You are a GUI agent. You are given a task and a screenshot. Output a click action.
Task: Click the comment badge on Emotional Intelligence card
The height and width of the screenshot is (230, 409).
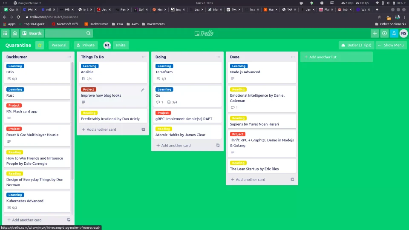coord(234,107)
